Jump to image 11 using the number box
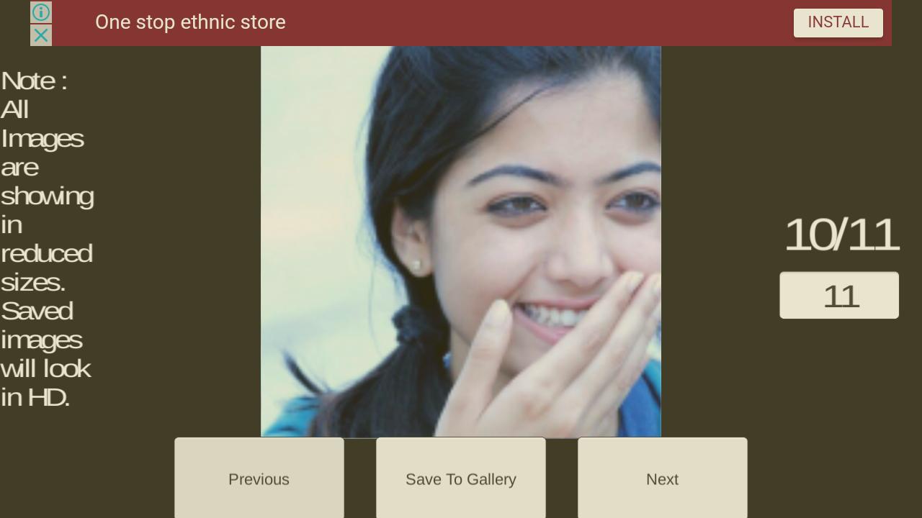This screenshot has height=518, width=922. point(839,295)
